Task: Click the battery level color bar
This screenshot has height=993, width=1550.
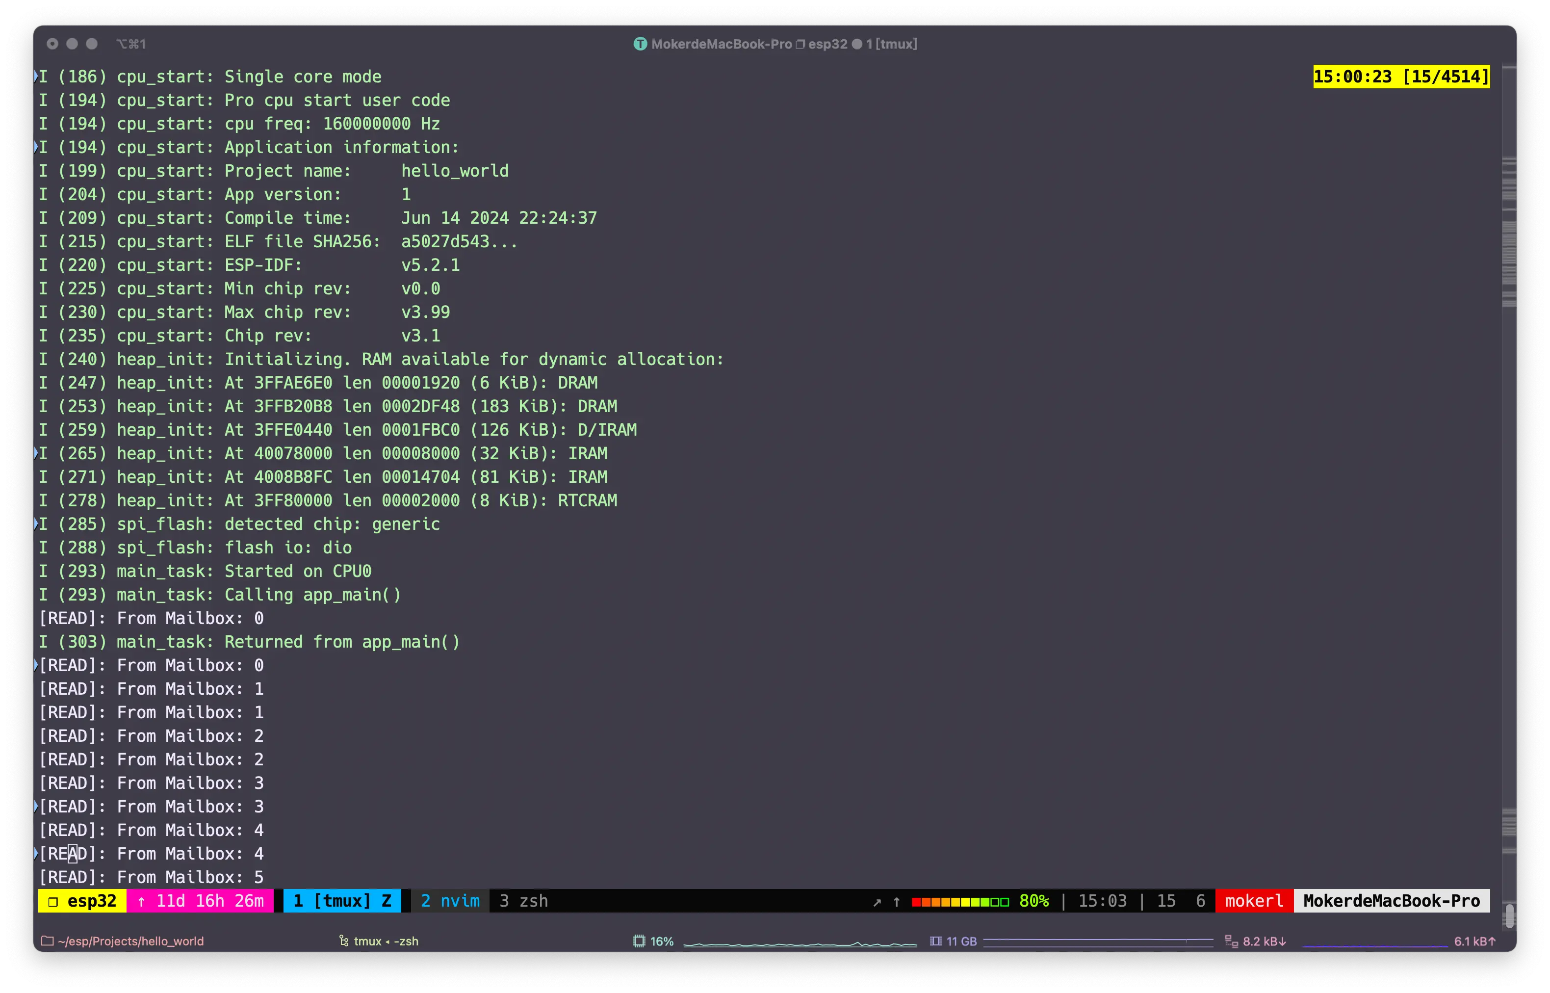Action: pyautogui.click(x=959, y=902)
